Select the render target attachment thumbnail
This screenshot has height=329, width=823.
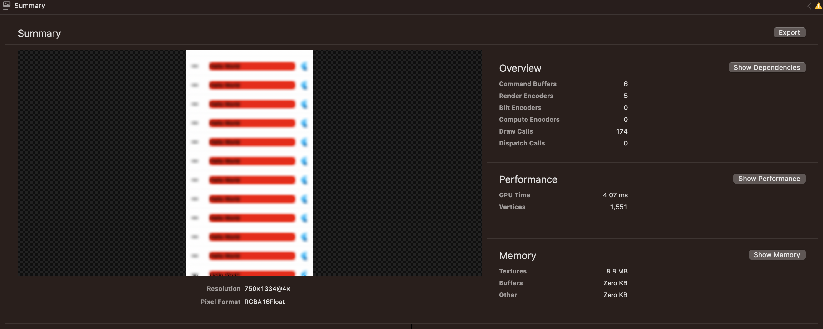click(249, 163)
